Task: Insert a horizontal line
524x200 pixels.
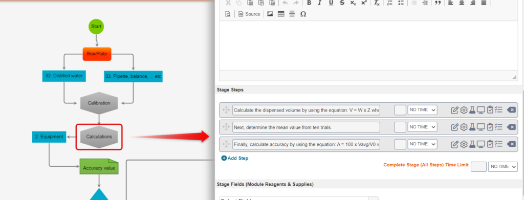Action: [292, 14]
